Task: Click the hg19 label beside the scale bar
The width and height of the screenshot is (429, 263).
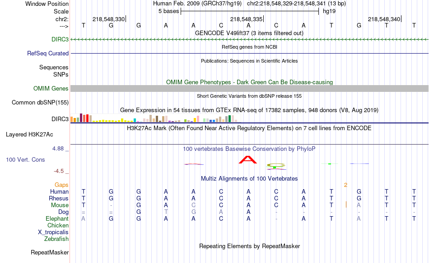Action: (329, 11)
